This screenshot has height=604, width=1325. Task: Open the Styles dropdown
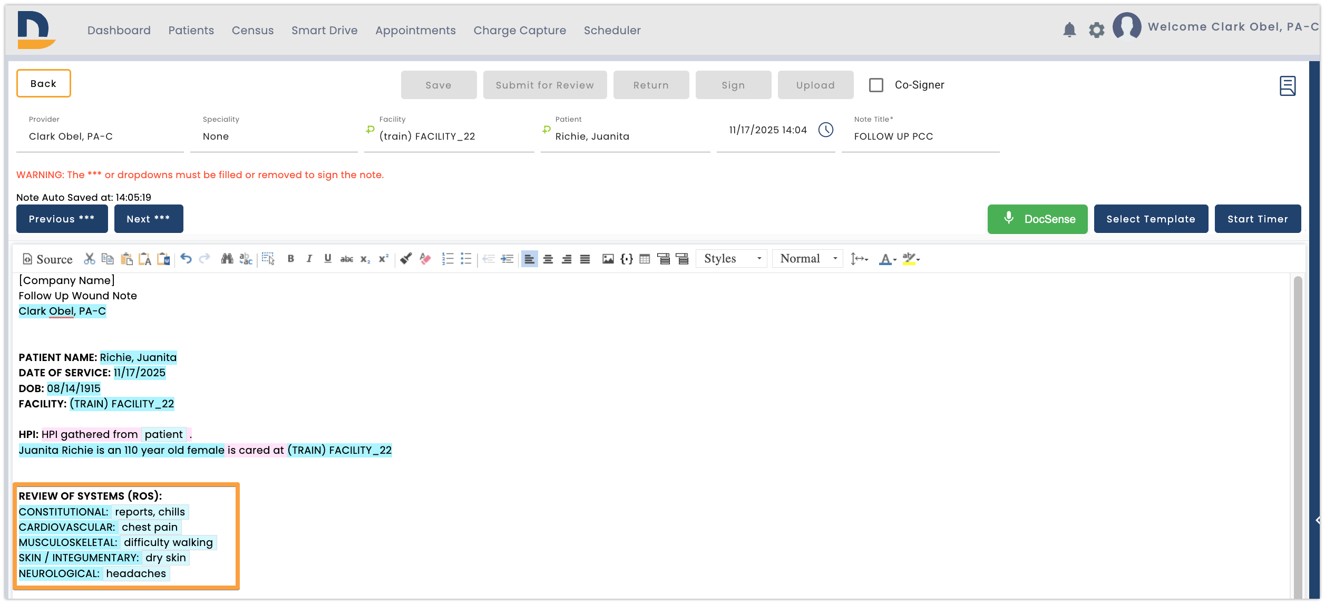[x=732, y=259]
